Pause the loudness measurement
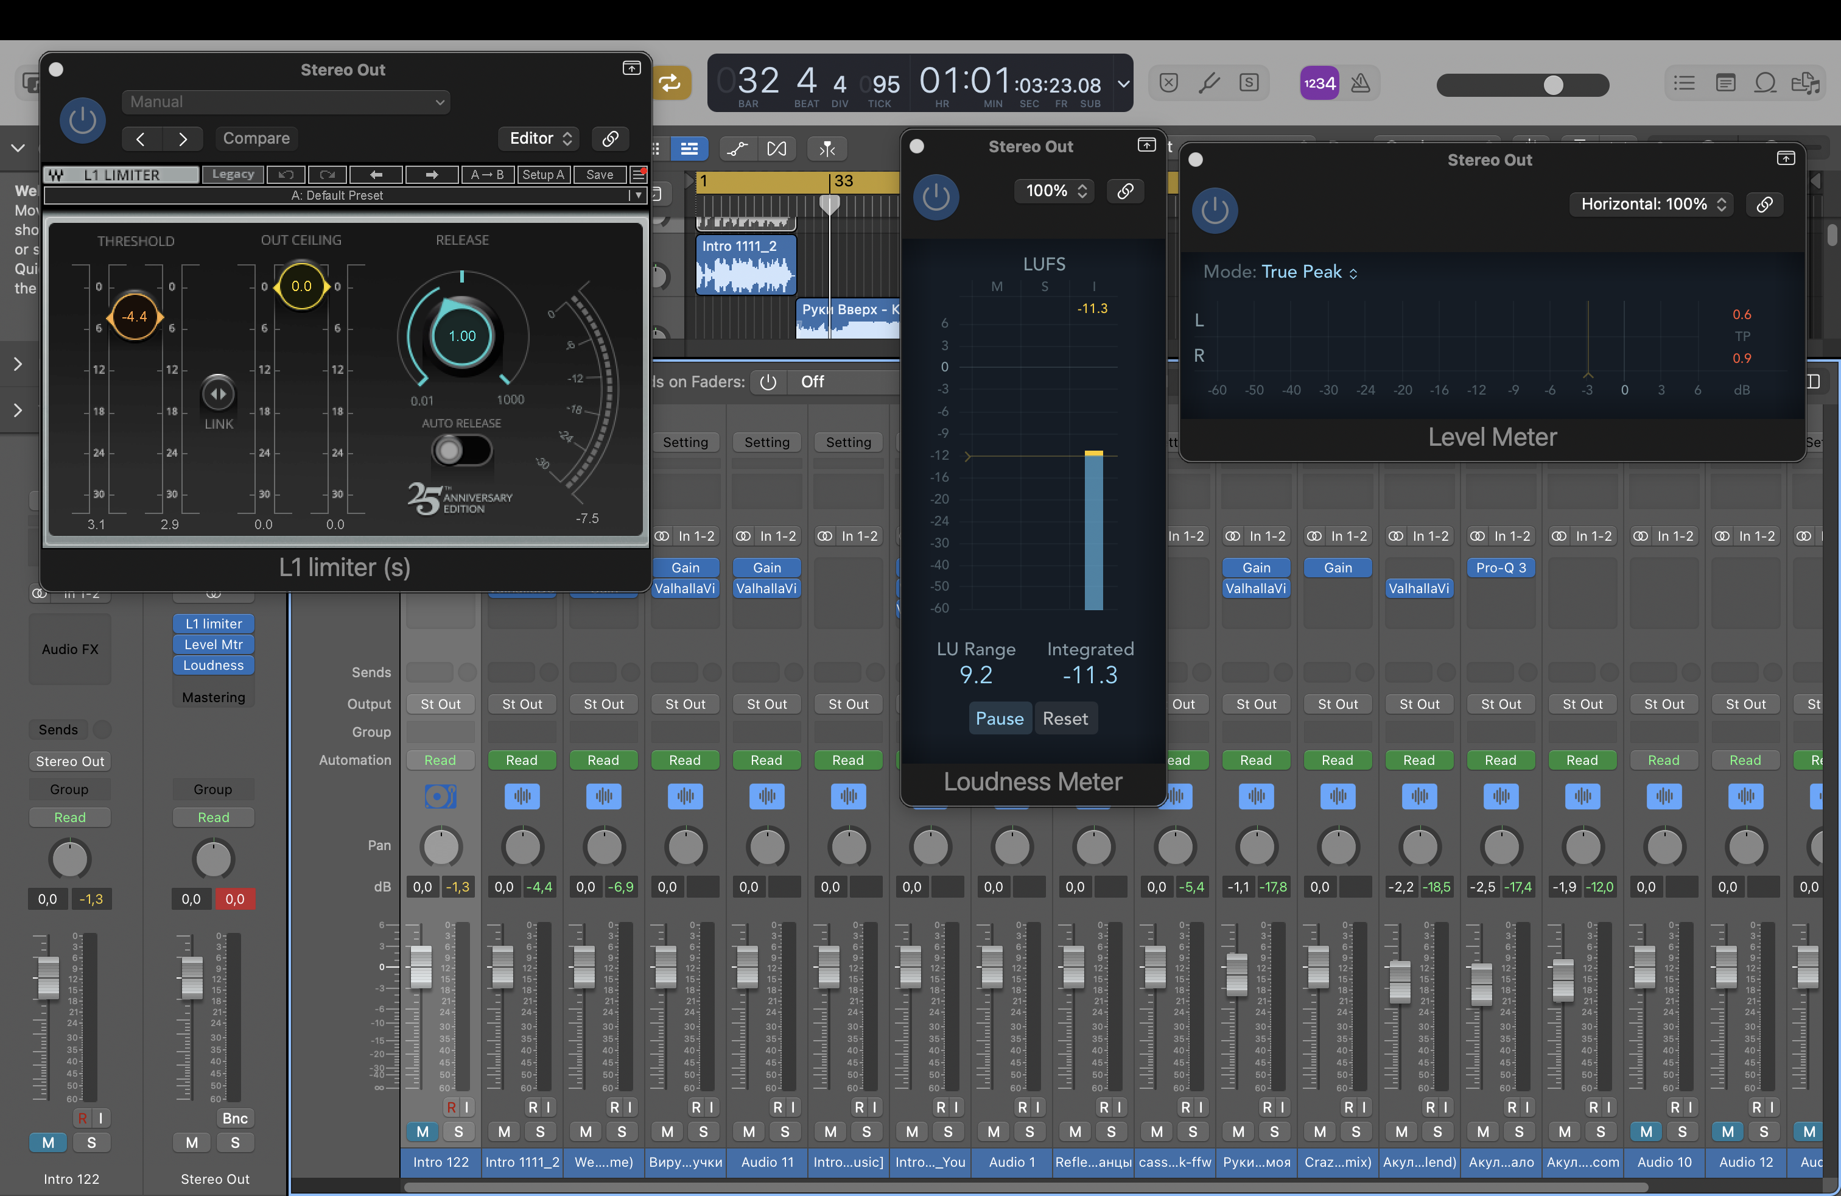 [x=1000, y=719]
